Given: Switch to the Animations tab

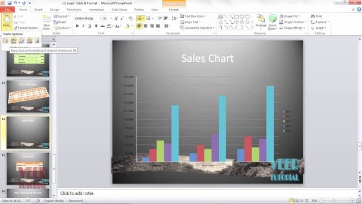Looking at the screenshot, I should 97,10.
